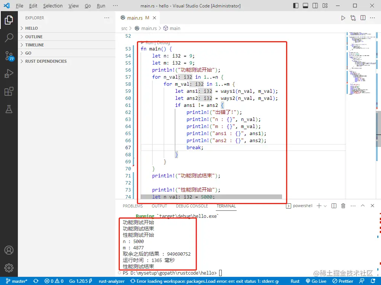Image resolution: width=381 pixels, height=285 pixels.
Task: Create a new terminal with plus icon
Action: (319, 206)
